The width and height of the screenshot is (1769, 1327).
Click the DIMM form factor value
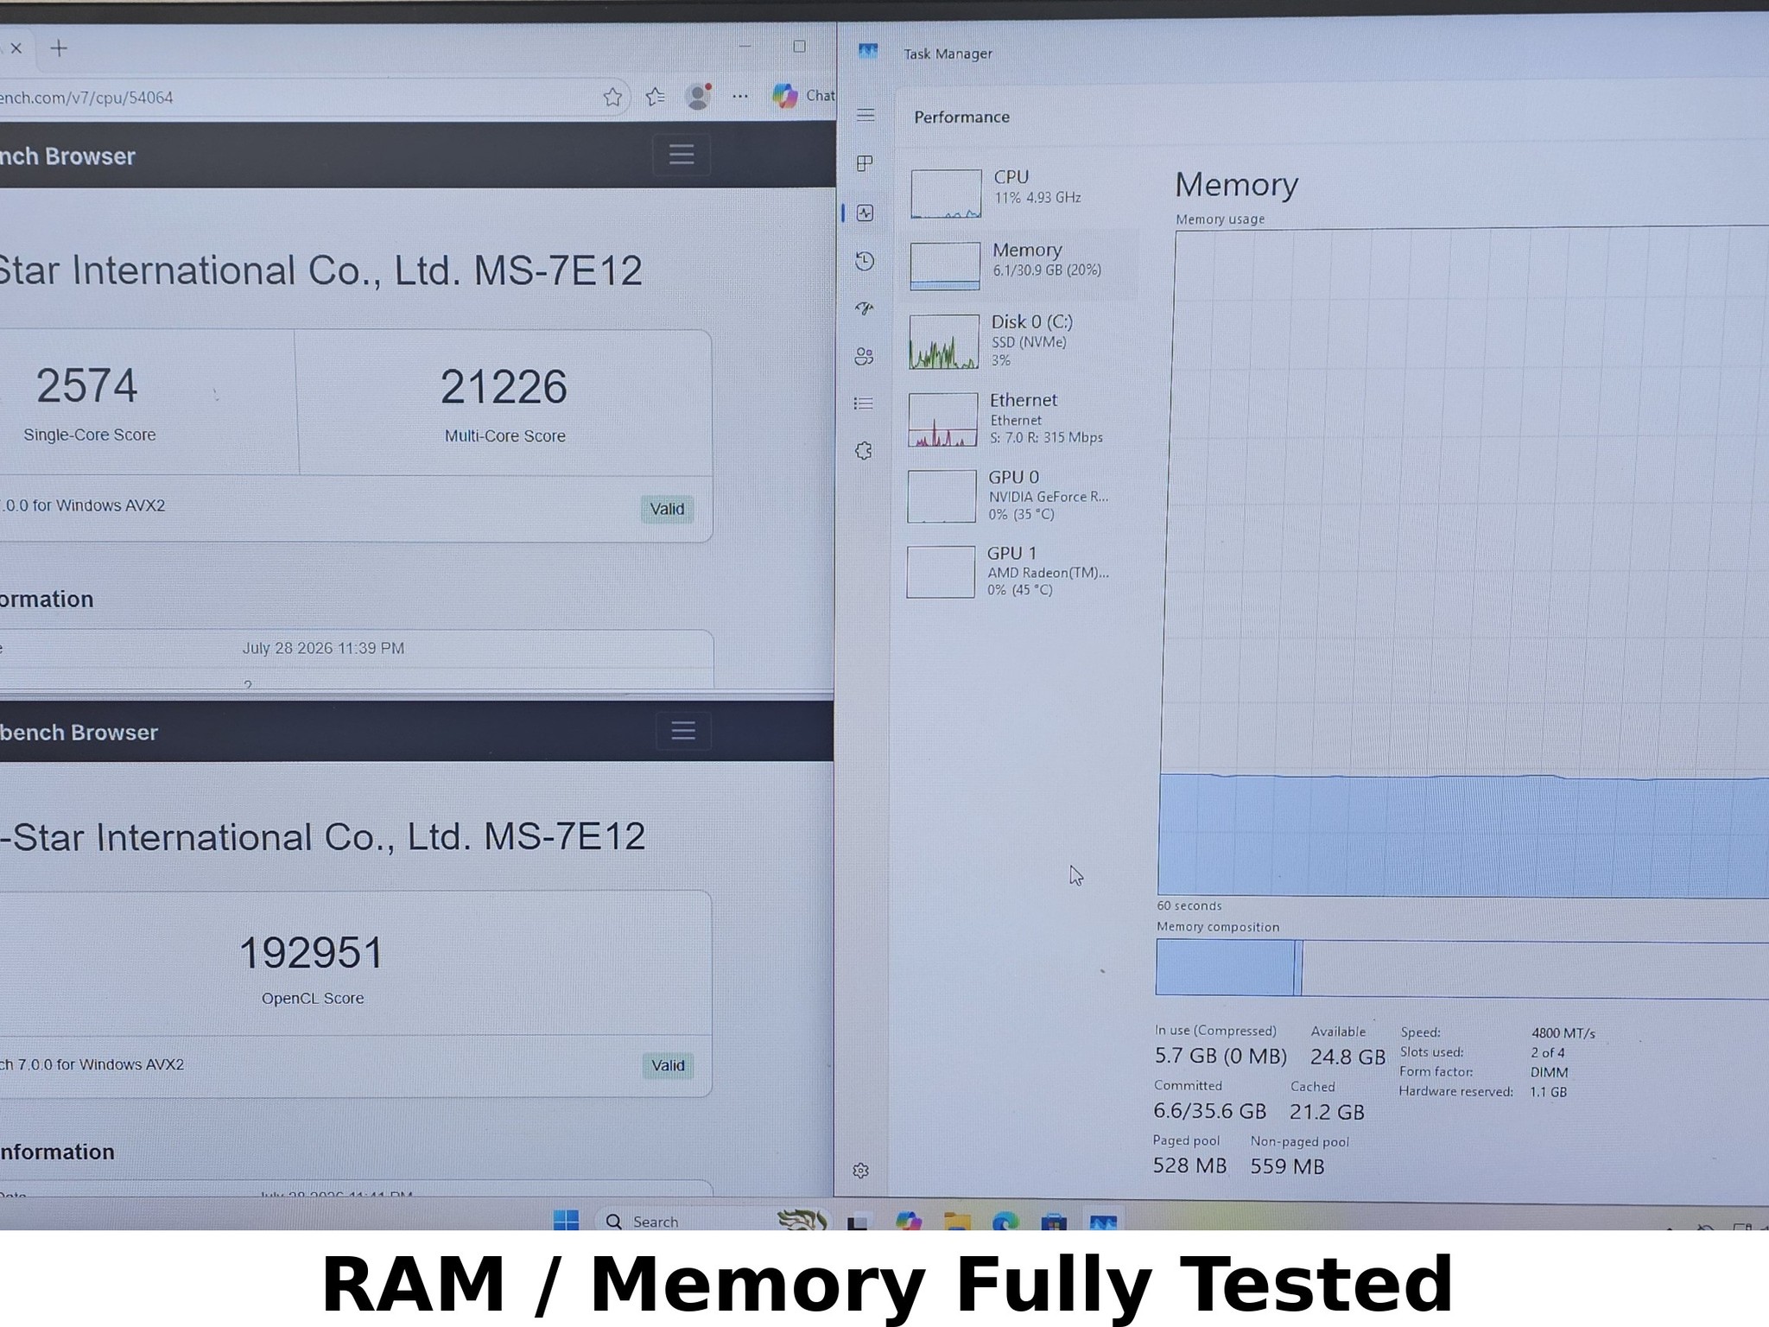click(1549, 1072)
